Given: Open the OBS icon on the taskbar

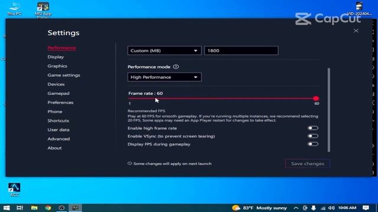Looking at the screenshot, I should point(61,208).
